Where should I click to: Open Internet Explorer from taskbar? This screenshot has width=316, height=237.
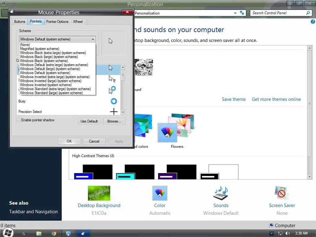(x=24, y=233)
